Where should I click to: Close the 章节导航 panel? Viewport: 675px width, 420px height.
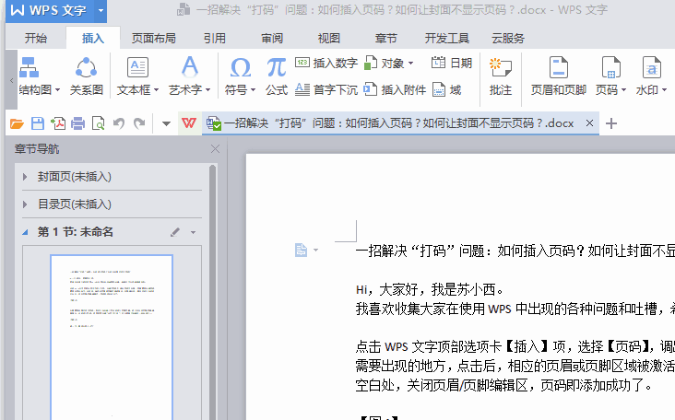click(215, 149)
